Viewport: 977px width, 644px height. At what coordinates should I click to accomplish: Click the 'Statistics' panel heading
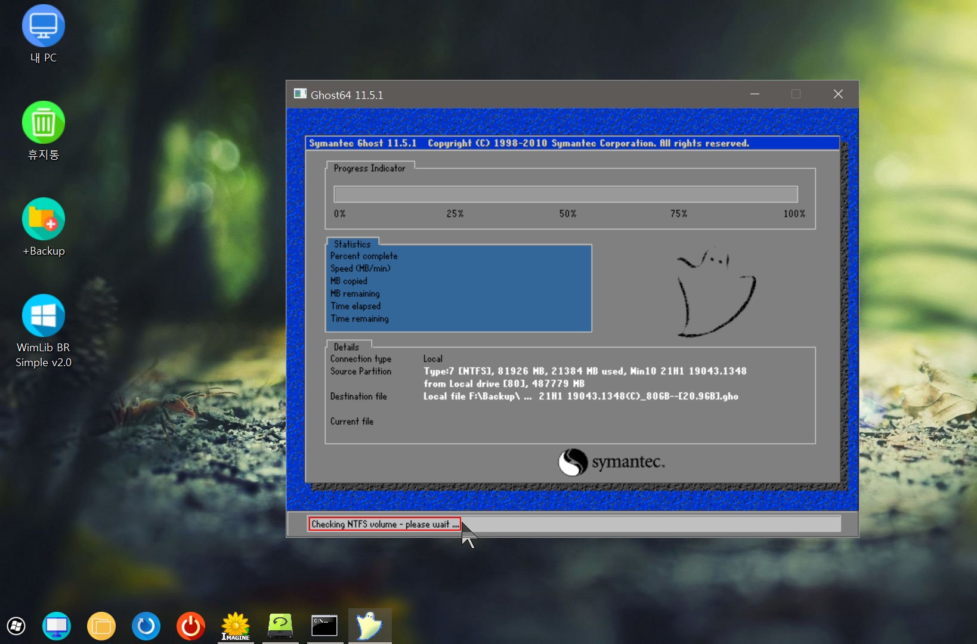[x=352, y=244]
